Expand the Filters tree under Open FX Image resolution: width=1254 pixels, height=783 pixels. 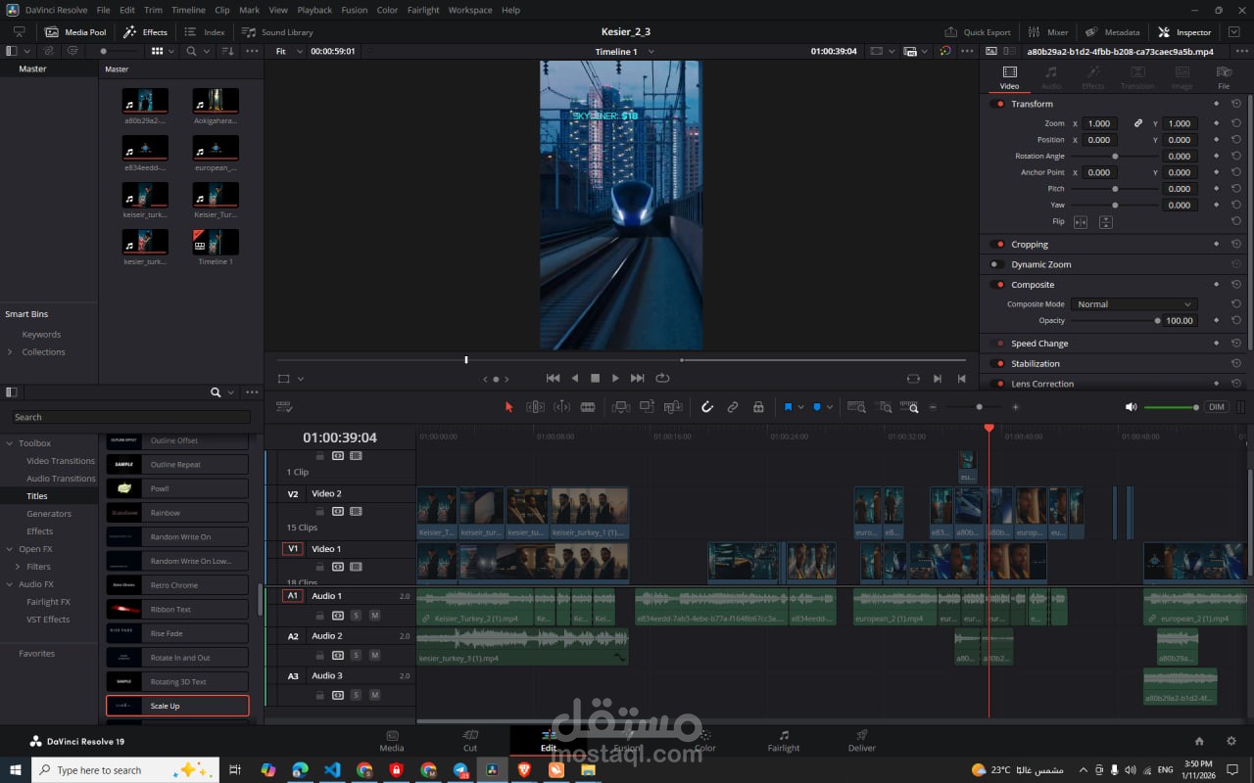coord(18,567)
